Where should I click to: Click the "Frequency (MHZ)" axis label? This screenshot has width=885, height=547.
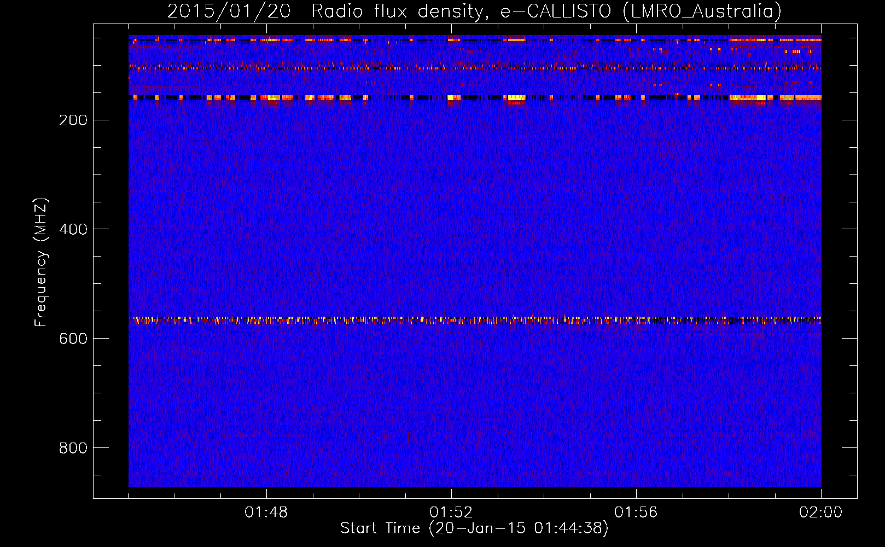tap(41, 263)
